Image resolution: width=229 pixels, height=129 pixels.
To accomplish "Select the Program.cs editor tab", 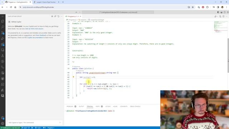I will [x=73, y=16].
